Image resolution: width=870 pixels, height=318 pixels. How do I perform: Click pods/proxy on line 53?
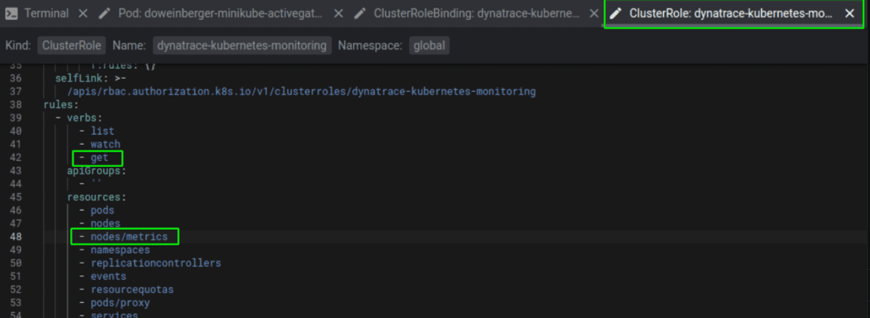[120, 302]
